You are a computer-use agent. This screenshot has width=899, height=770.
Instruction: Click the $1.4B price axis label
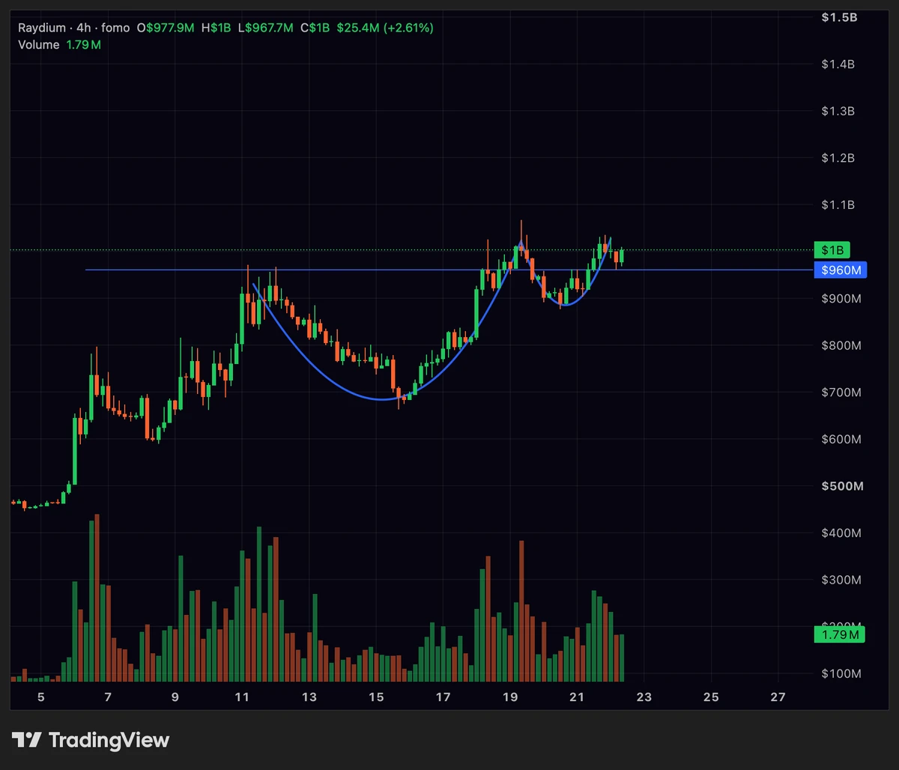coord(838,64)
